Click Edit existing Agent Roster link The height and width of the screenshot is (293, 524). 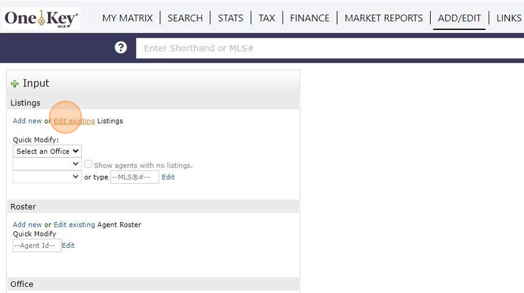click(x=74, y=225)
